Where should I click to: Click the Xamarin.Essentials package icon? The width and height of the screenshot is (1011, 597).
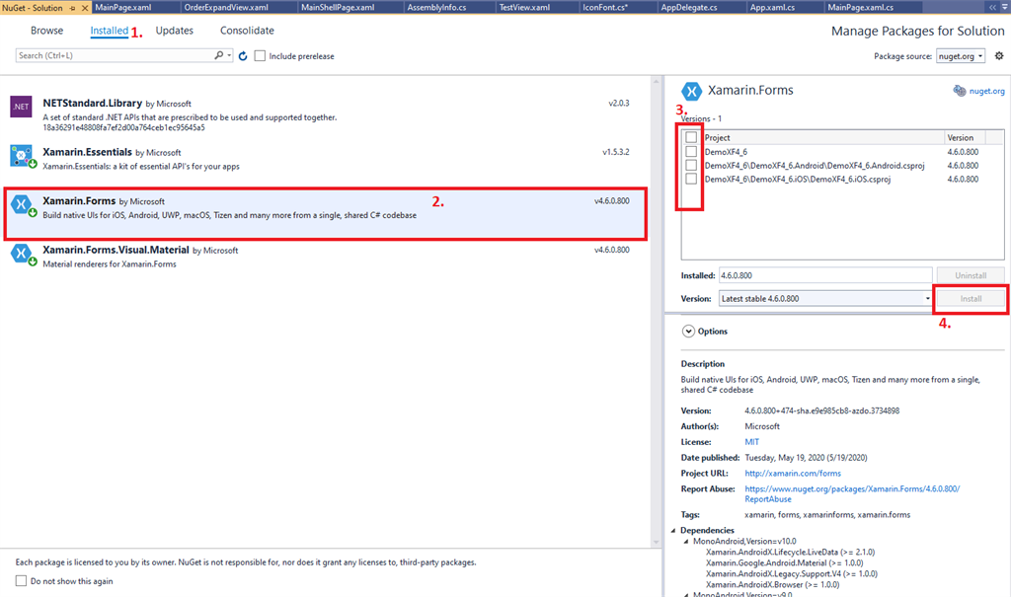tap(20, 155)
